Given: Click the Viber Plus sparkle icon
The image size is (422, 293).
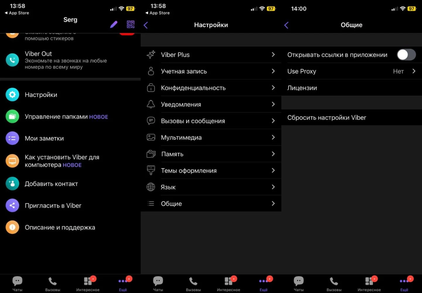Looking at the screenshot, I should coord(151,54).
